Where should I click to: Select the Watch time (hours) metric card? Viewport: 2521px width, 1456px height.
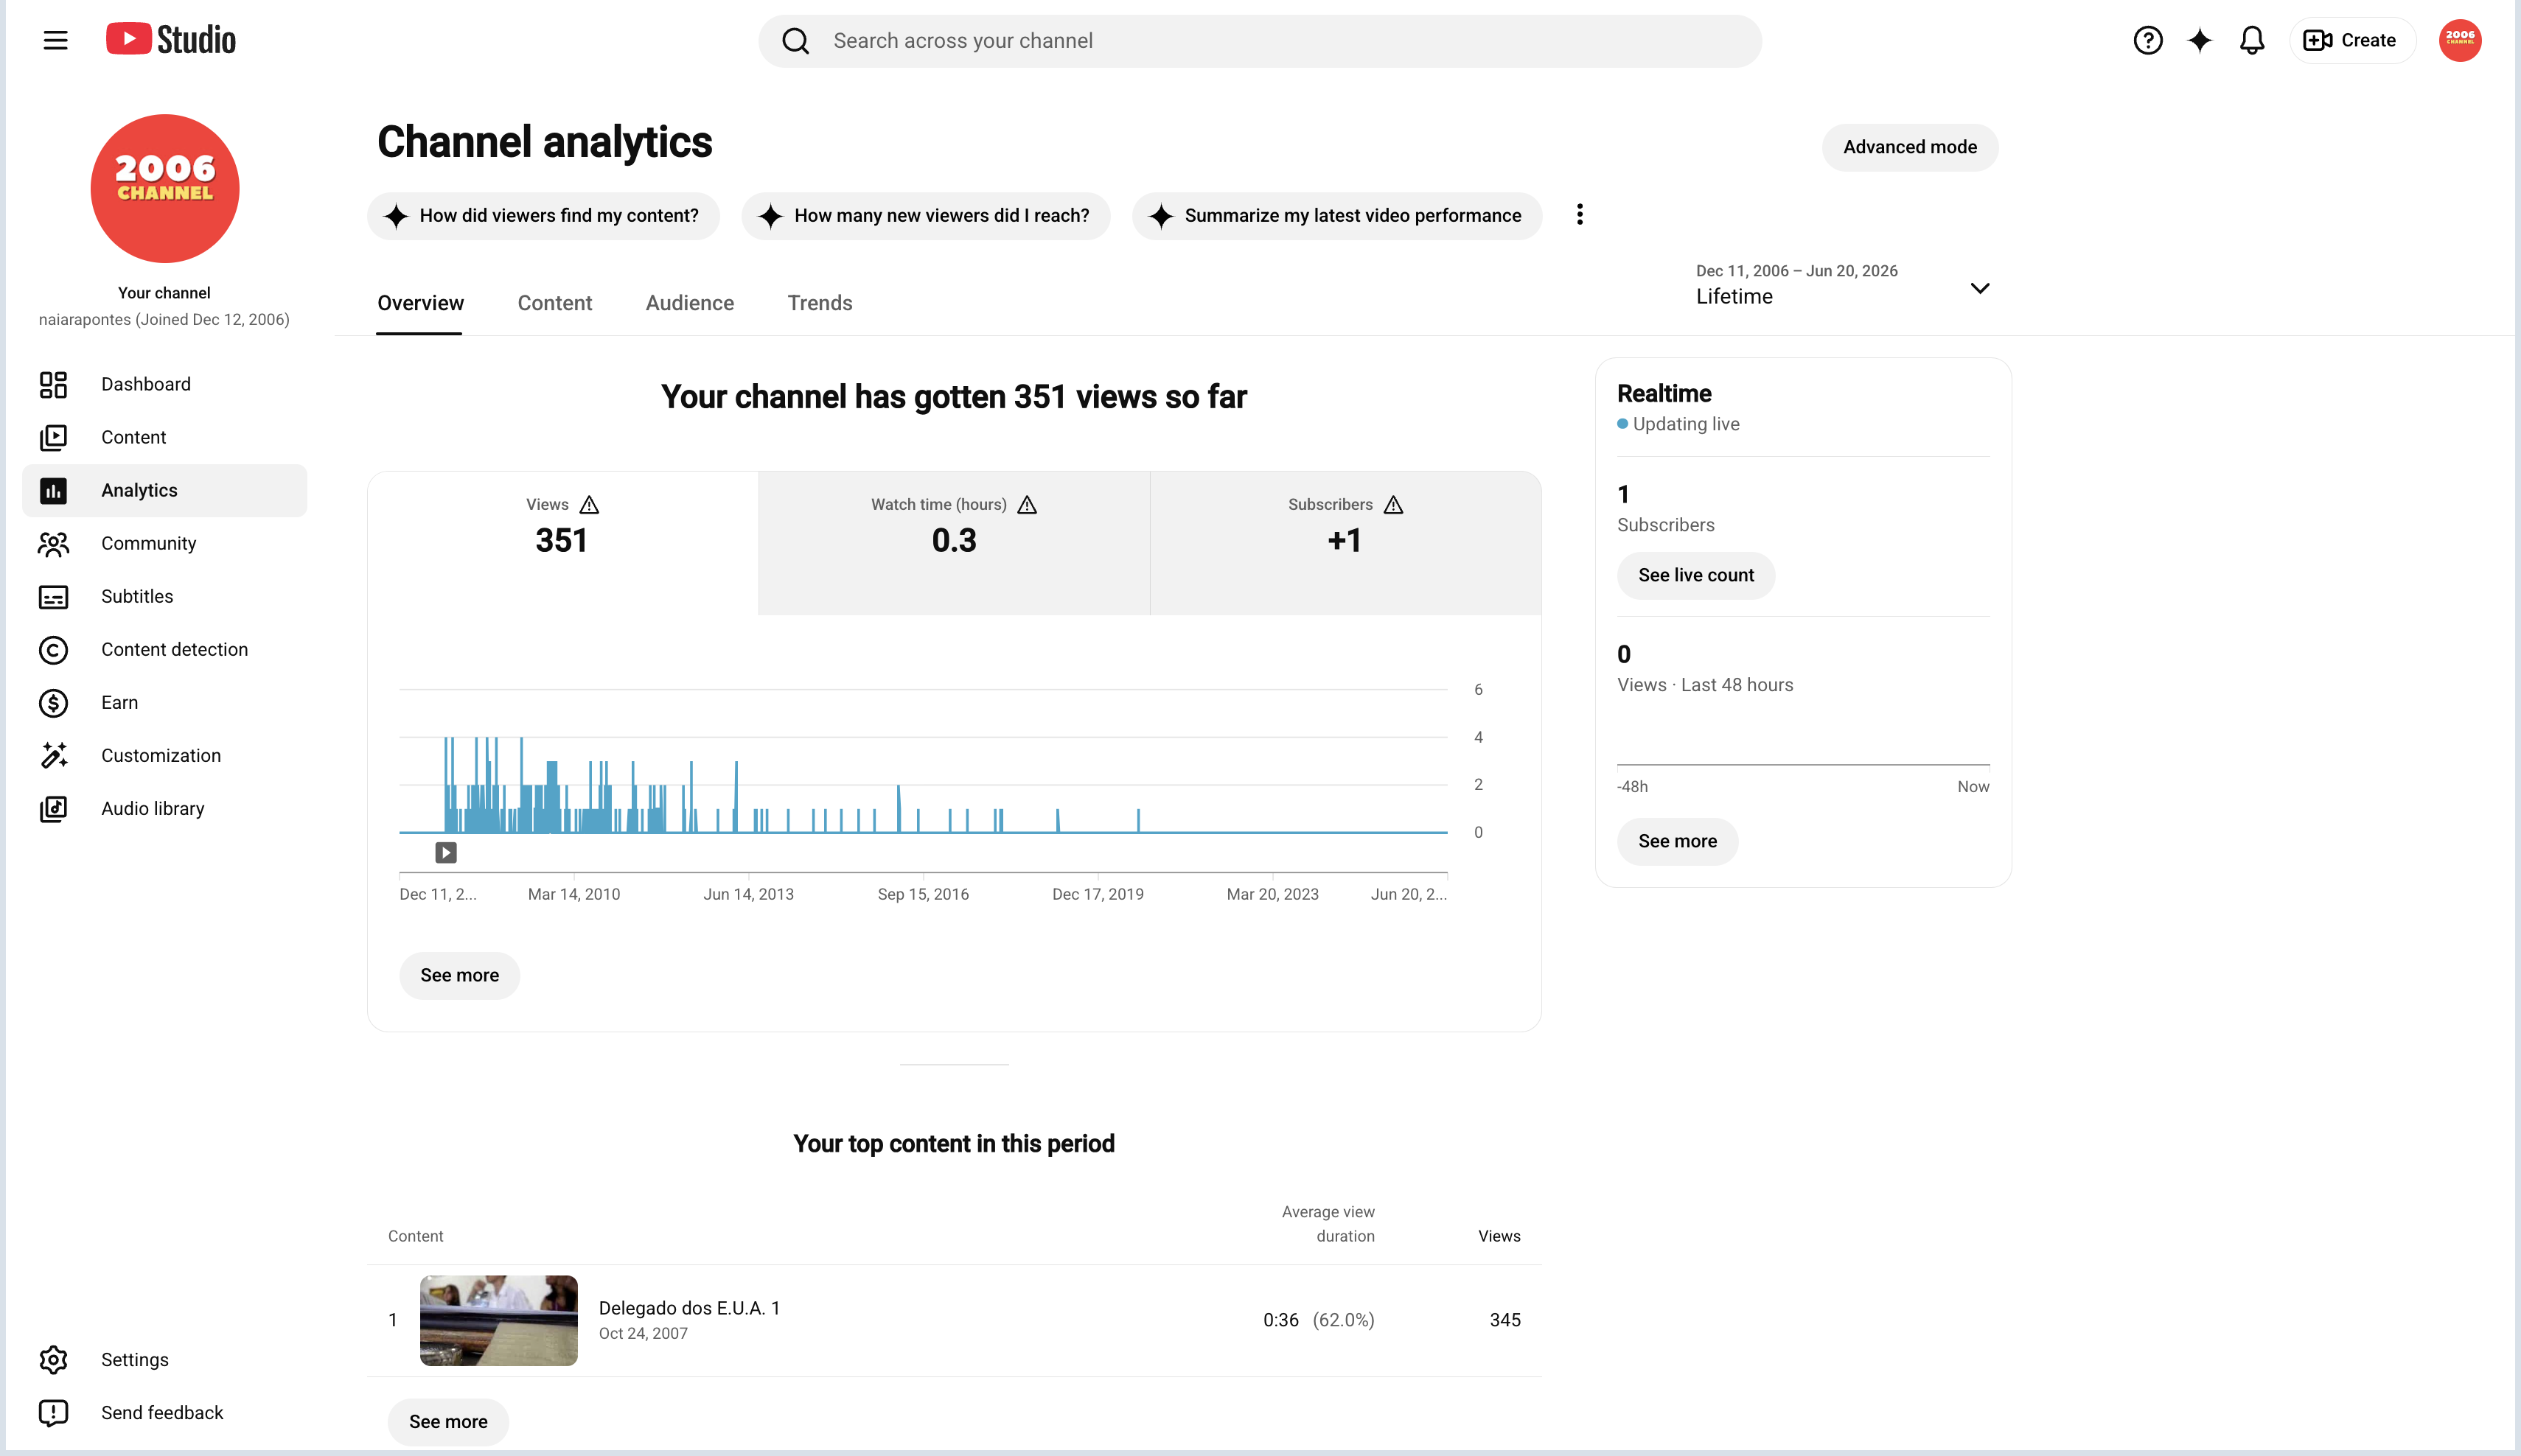click(x=953, y=543)
